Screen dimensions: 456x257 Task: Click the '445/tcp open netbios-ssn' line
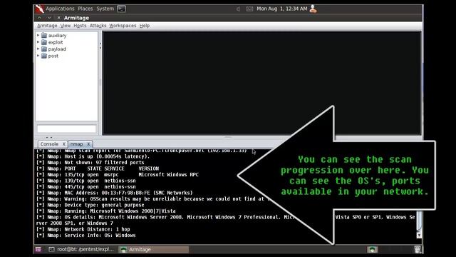(x=86, y=187)
